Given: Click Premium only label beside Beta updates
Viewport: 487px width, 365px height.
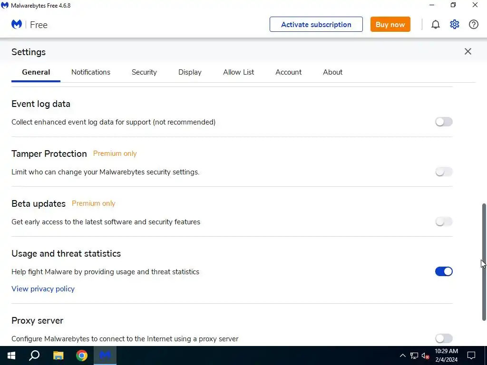Looking at the screenshot, I should (x=93, y=203).
